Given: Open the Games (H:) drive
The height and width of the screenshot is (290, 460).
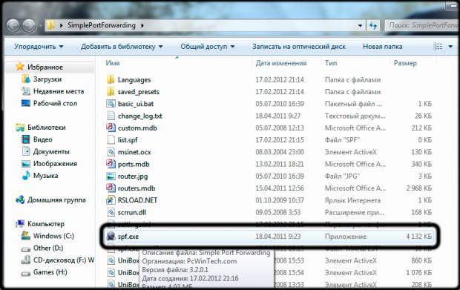Looking at the screenshot, I should pyautogui.click(x=50, y=272).
